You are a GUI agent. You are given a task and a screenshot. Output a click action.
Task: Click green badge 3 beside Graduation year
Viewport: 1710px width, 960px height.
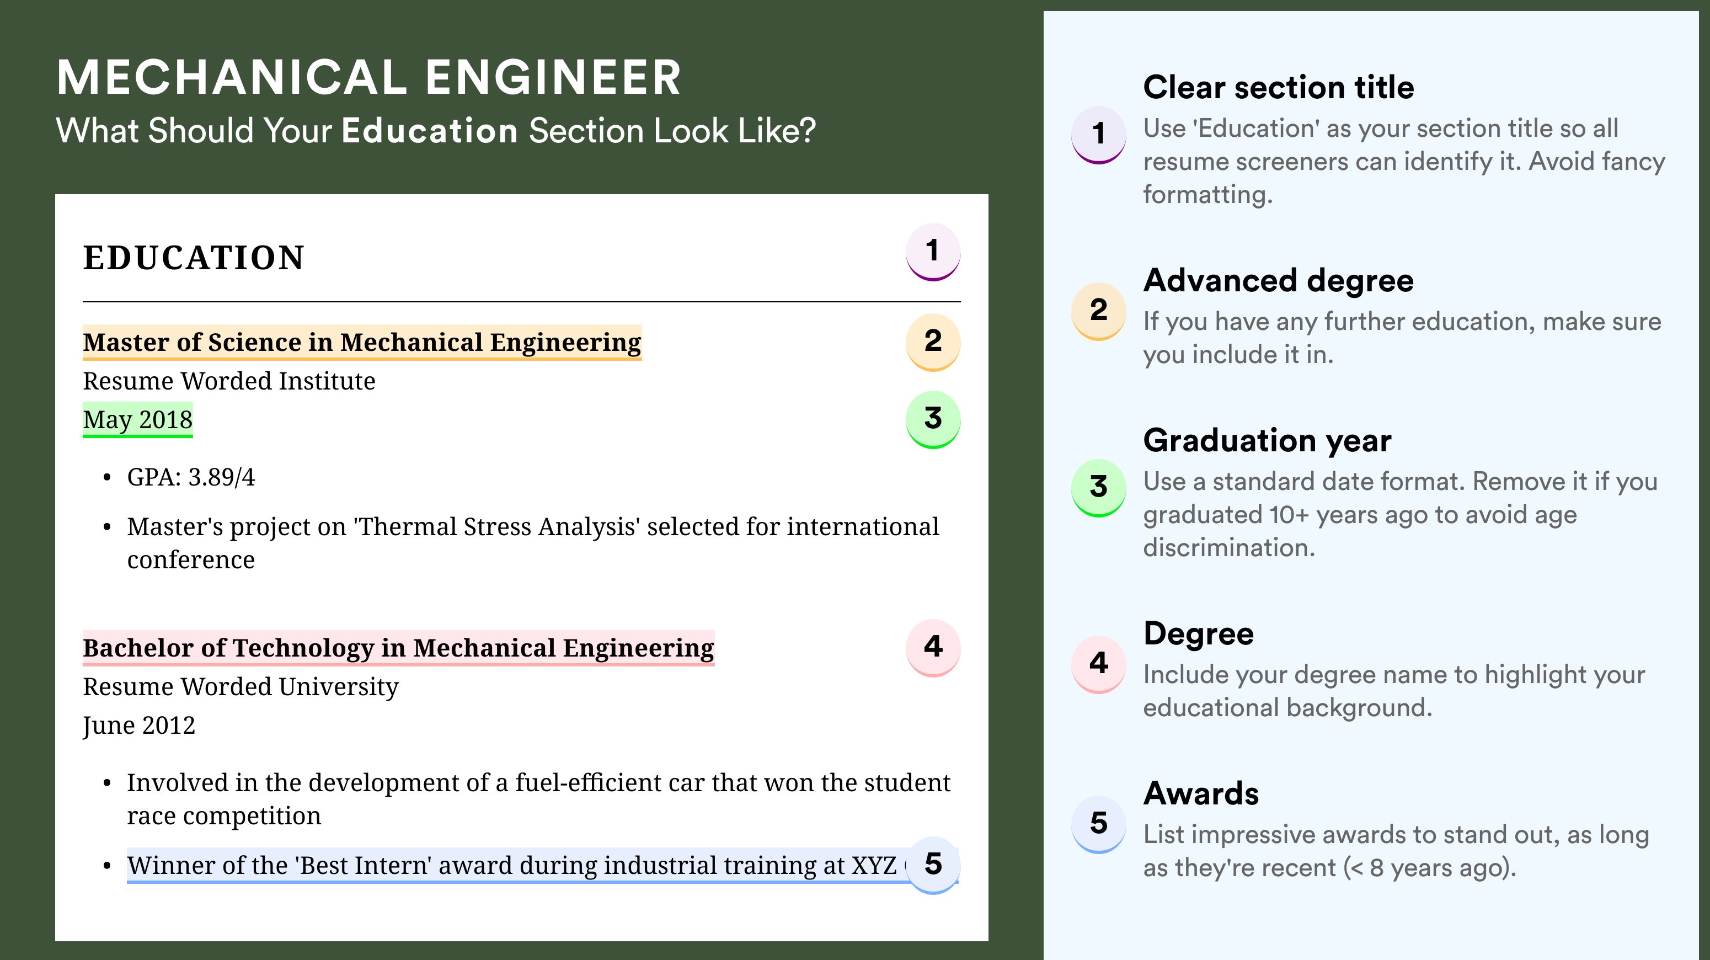tap(1099, 487)
